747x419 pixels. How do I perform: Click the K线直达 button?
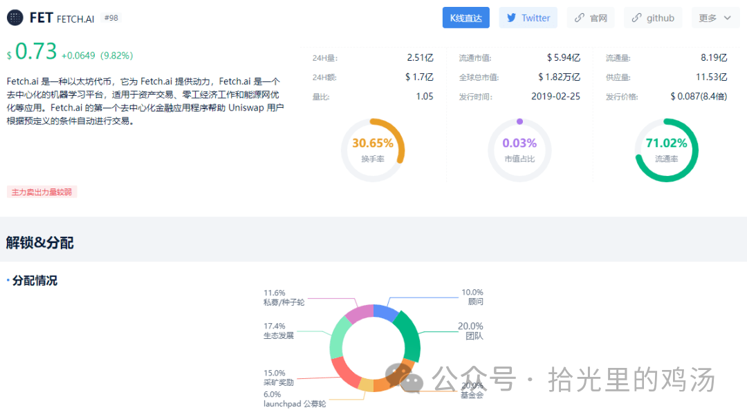tap(465, 17)
